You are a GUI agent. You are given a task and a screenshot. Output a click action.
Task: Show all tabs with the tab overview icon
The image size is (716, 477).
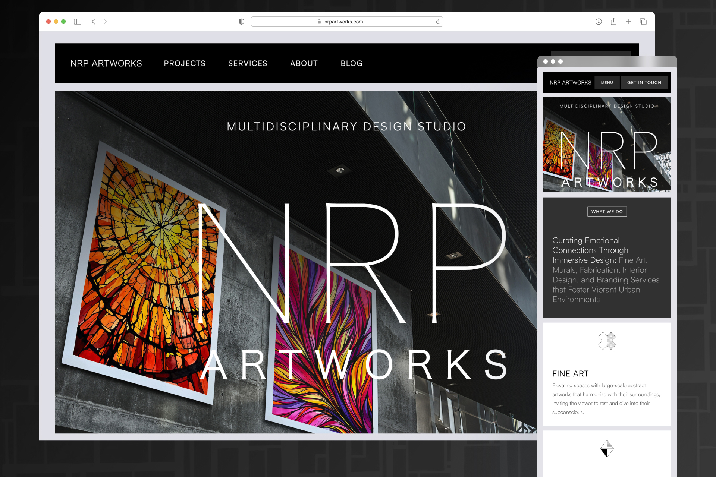pyautogui.click(x=643, y=22)
